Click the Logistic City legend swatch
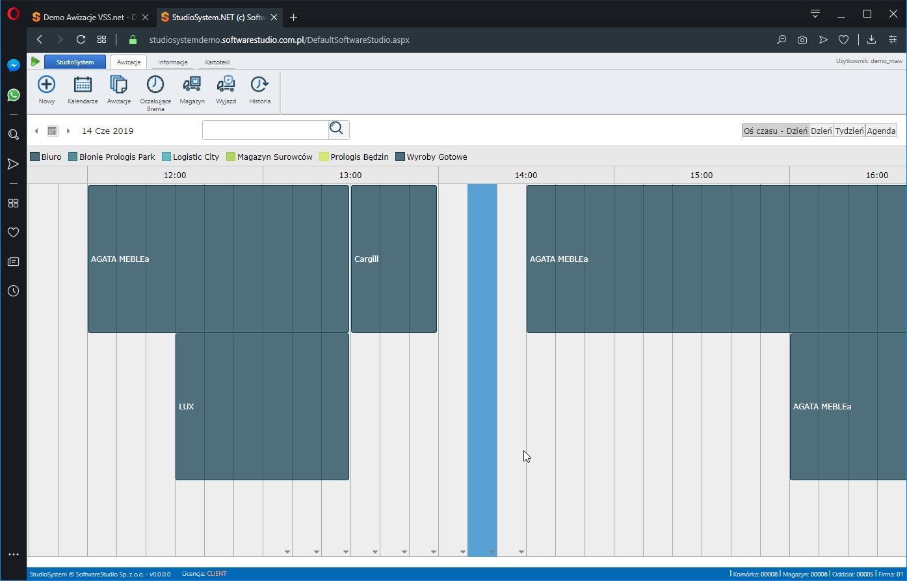This screenshot has width=907, height=581. pos(166,157)
